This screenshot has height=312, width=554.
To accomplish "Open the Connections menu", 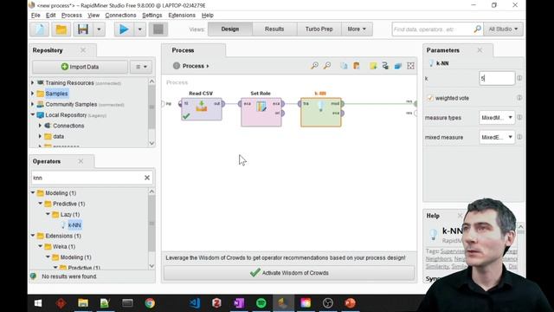I will coord(120,16).
